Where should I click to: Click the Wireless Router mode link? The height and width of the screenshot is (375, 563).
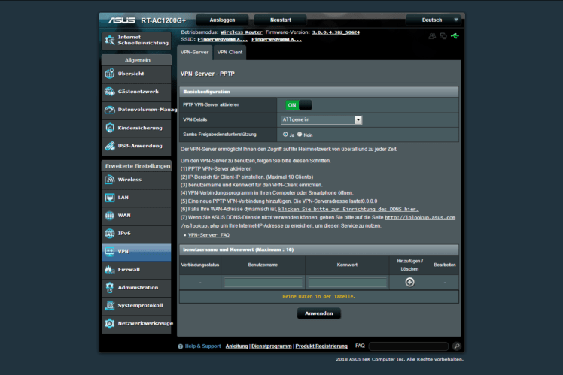click(x=242, y=32)
